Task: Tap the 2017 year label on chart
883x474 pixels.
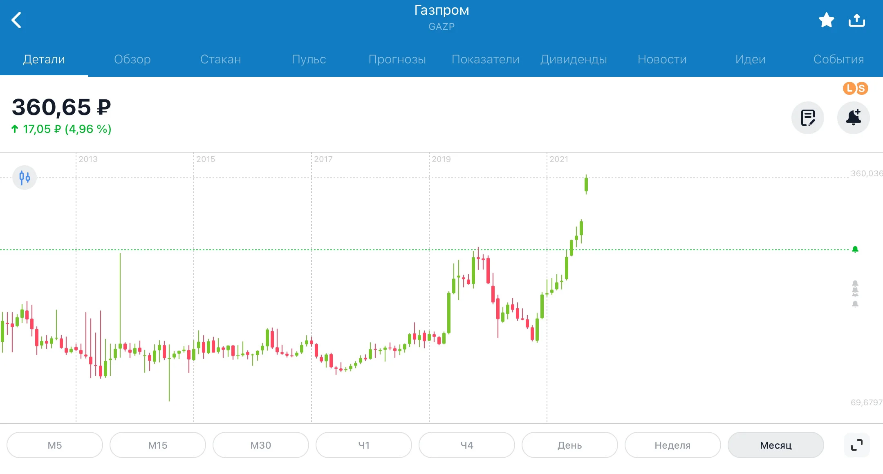Action: (x=323, y=159)
